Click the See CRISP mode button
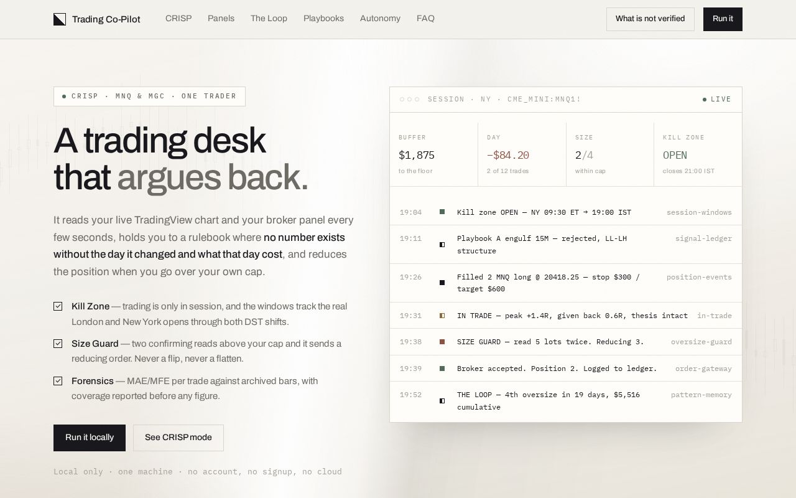This screenshot has height=498, width=796. 178,438
